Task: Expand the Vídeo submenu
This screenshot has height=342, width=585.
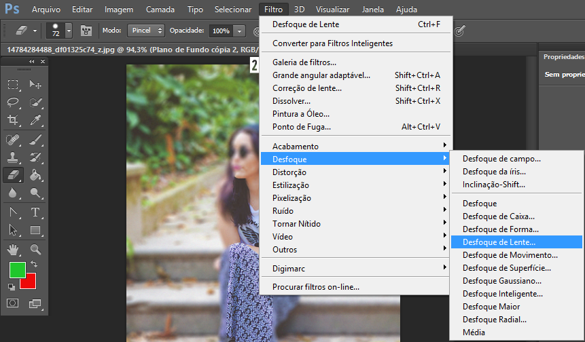Action: point(356,237)
